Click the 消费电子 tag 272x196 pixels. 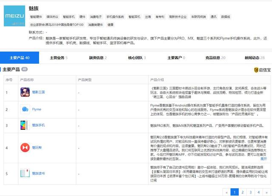(x=96, y=17)
